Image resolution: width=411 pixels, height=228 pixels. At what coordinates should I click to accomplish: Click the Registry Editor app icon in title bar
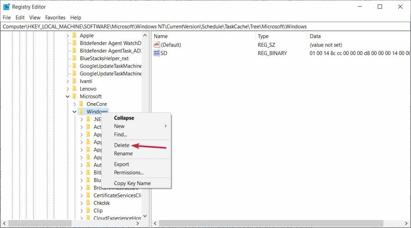pyautogui.click(x=6, y=7)
